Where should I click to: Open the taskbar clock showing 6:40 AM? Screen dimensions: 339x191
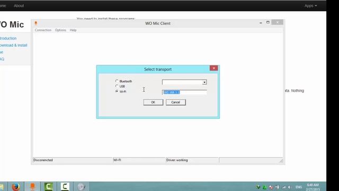pyautogui.click(x=313, y=187)
